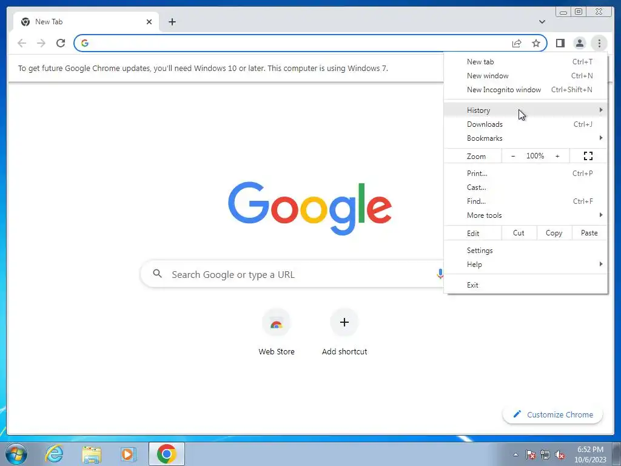Open the tab search chevron
621x466 pixels.
point(542,22)
